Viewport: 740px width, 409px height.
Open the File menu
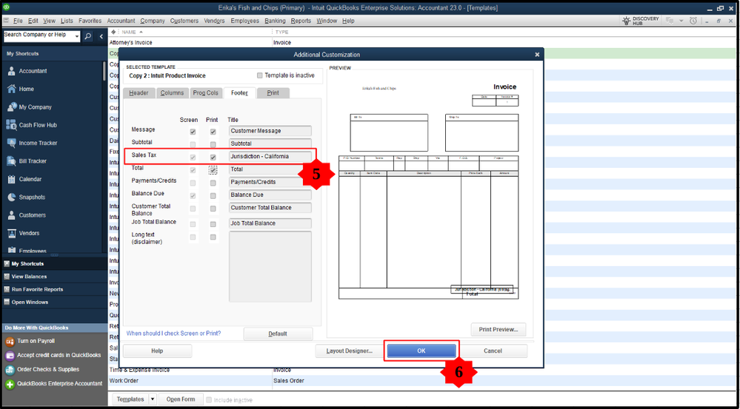tap(18, 21)
